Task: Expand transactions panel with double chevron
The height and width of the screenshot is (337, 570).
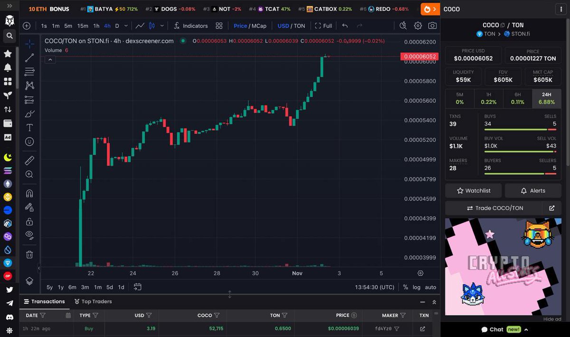Action: pos(434,302)
